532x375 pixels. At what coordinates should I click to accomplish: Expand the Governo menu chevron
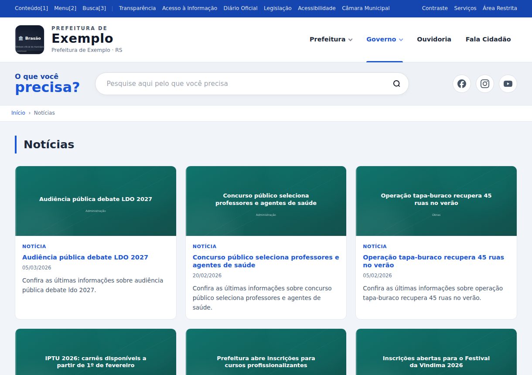point(401,40)
